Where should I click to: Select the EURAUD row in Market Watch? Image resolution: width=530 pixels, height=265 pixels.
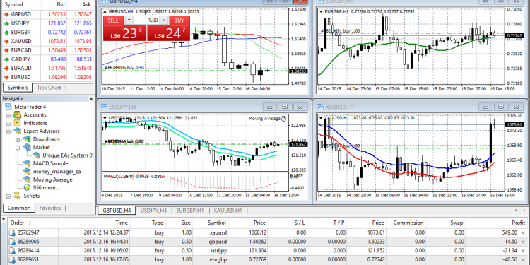(47, 68)
